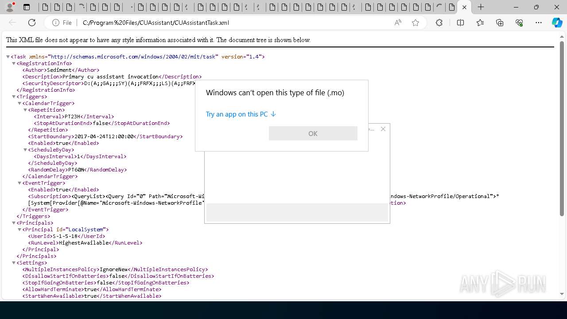Collapse the Principals node
Viewport: 567px width, 319px height.
point(14,223)
